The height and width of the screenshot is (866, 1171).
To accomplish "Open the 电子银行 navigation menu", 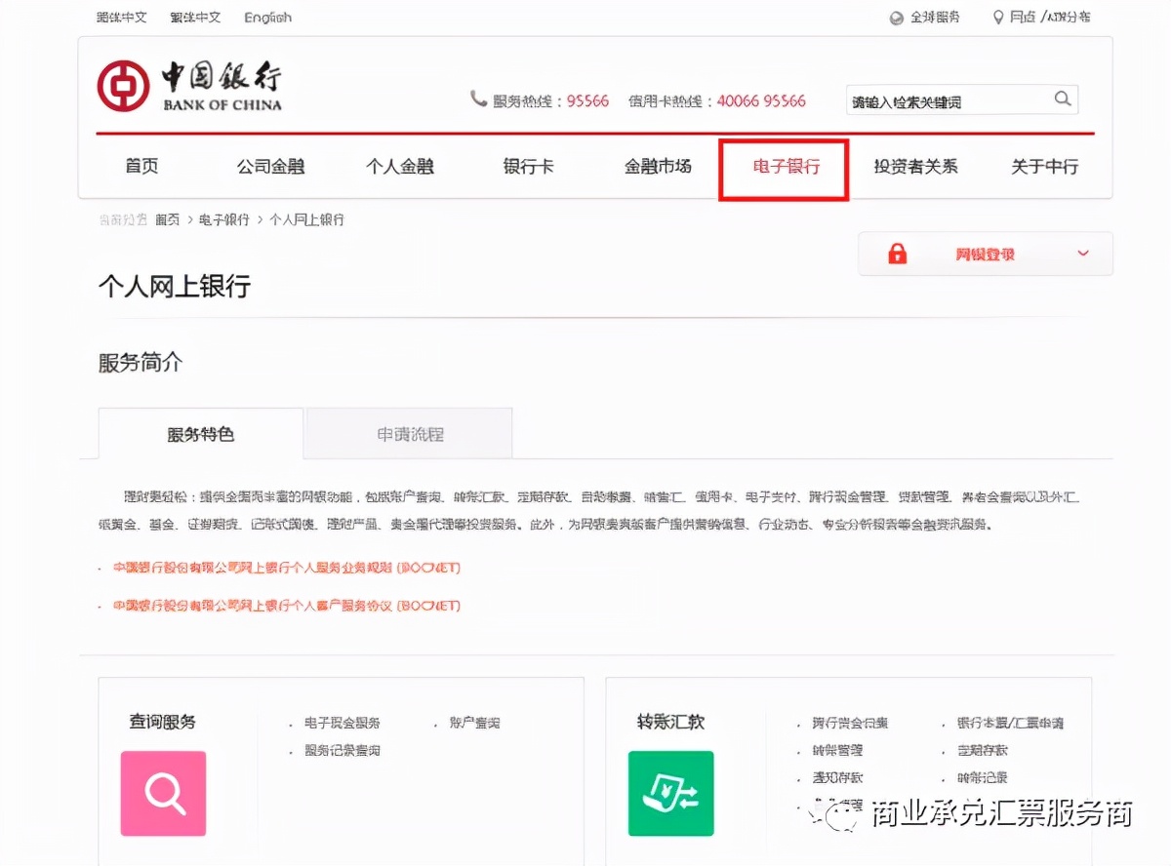I will 784,167.
